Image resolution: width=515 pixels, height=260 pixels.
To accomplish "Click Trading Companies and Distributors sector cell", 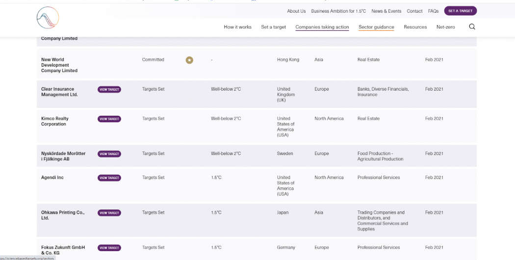I will (383, 221).
